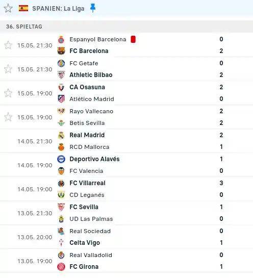Image resolution: width=253 pixels, height=278 pixels.
Task: Open the FC Villarreal team name
Action: click(87, 183)
